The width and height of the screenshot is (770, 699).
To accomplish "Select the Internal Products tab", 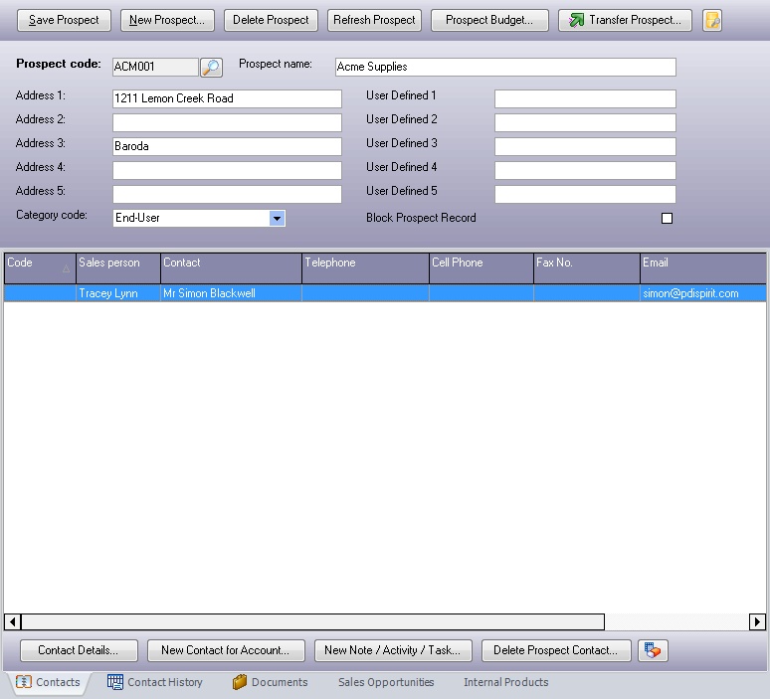I will coord(505,682).
